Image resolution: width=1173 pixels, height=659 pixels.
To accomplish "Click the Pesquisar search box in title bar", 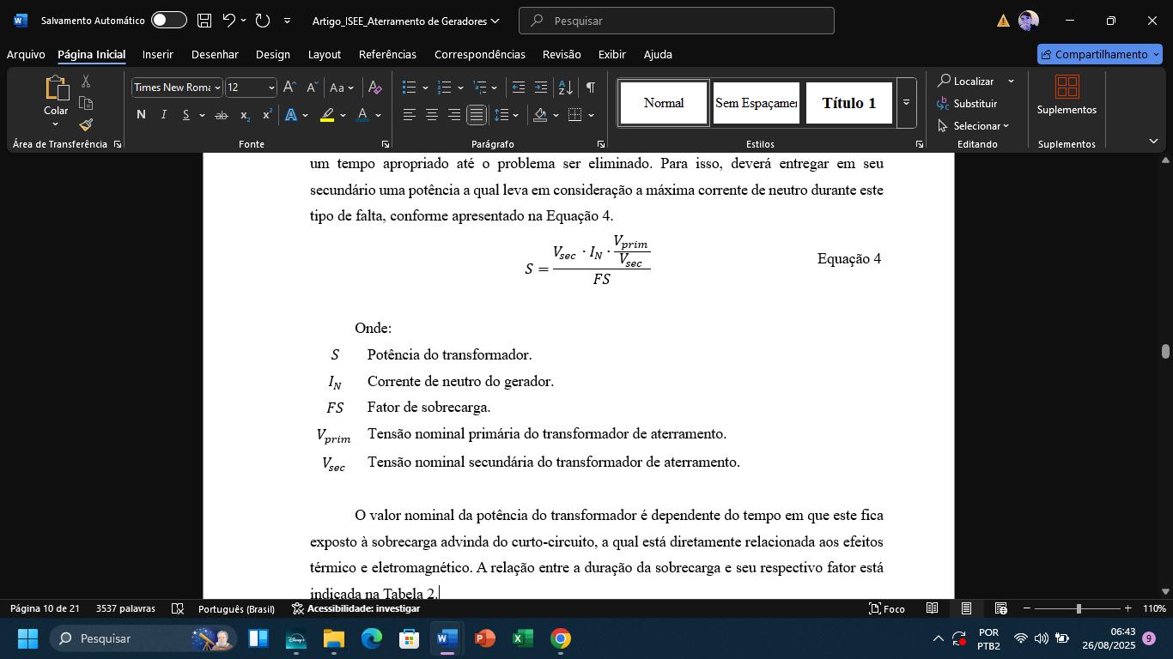I will (x=677, y=21).
